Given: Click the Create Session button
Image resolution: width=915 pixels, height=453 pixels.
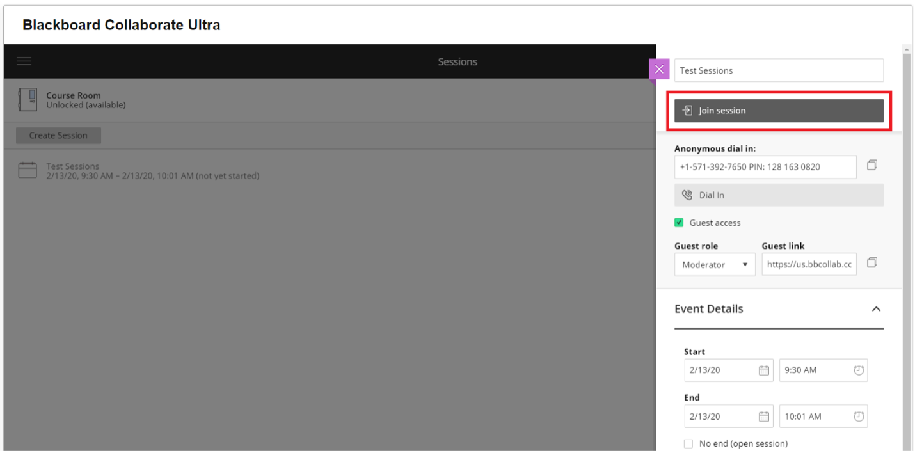Looking at the screenshot, I should (58, 136).
